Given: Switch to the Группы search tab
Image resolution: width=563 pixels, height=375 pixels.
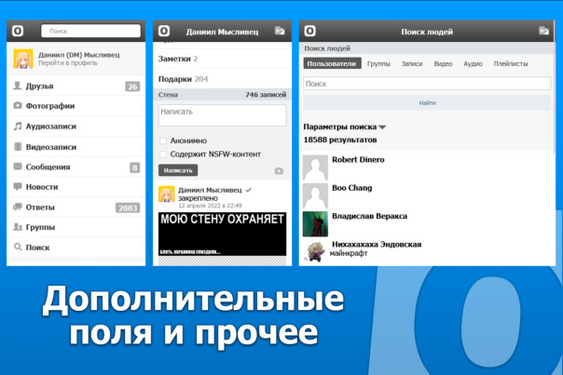Looking at the screenshot, I should pyautogui.click(x=378, y=64).
